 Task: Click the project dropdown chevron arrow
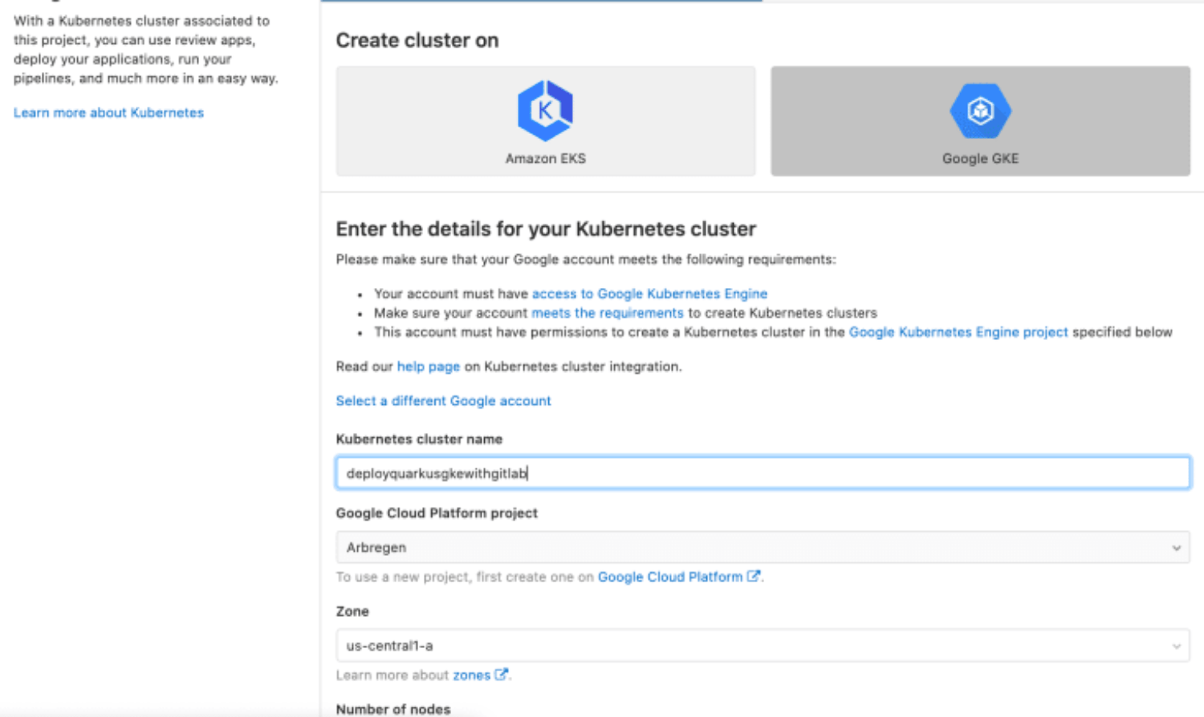point(1176,549)
